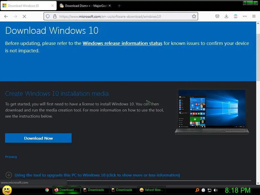This screenshot has width=260, height=195.
Task: Click the page scrollbar down arrow
Action: 258,183
